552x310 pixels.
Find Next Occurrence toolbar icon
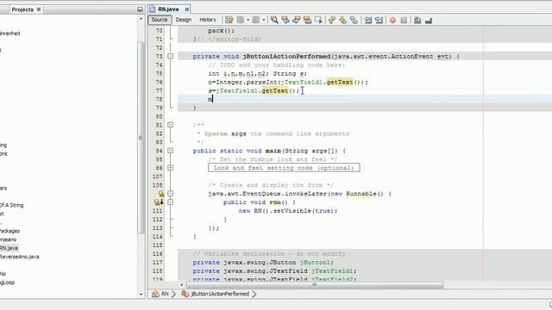click(x=297, y=20)
